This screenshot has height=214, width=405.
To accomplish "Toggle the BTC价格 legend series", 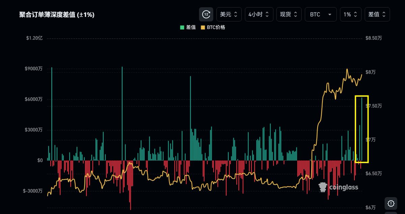I will click(x=213, y=27).
